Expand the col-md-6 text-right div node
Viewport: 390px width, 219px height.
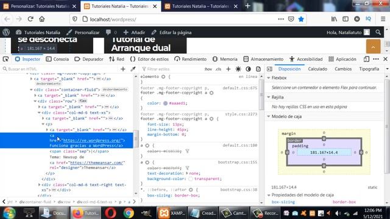39,185
